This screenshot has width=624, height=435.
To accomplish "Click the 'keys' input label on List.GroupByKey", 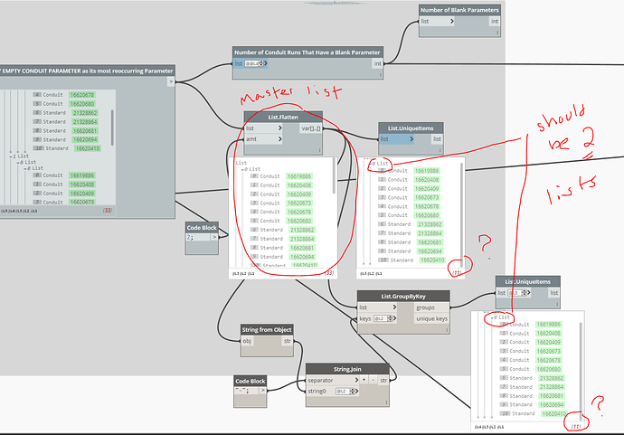I will click(x=365, y=318).
